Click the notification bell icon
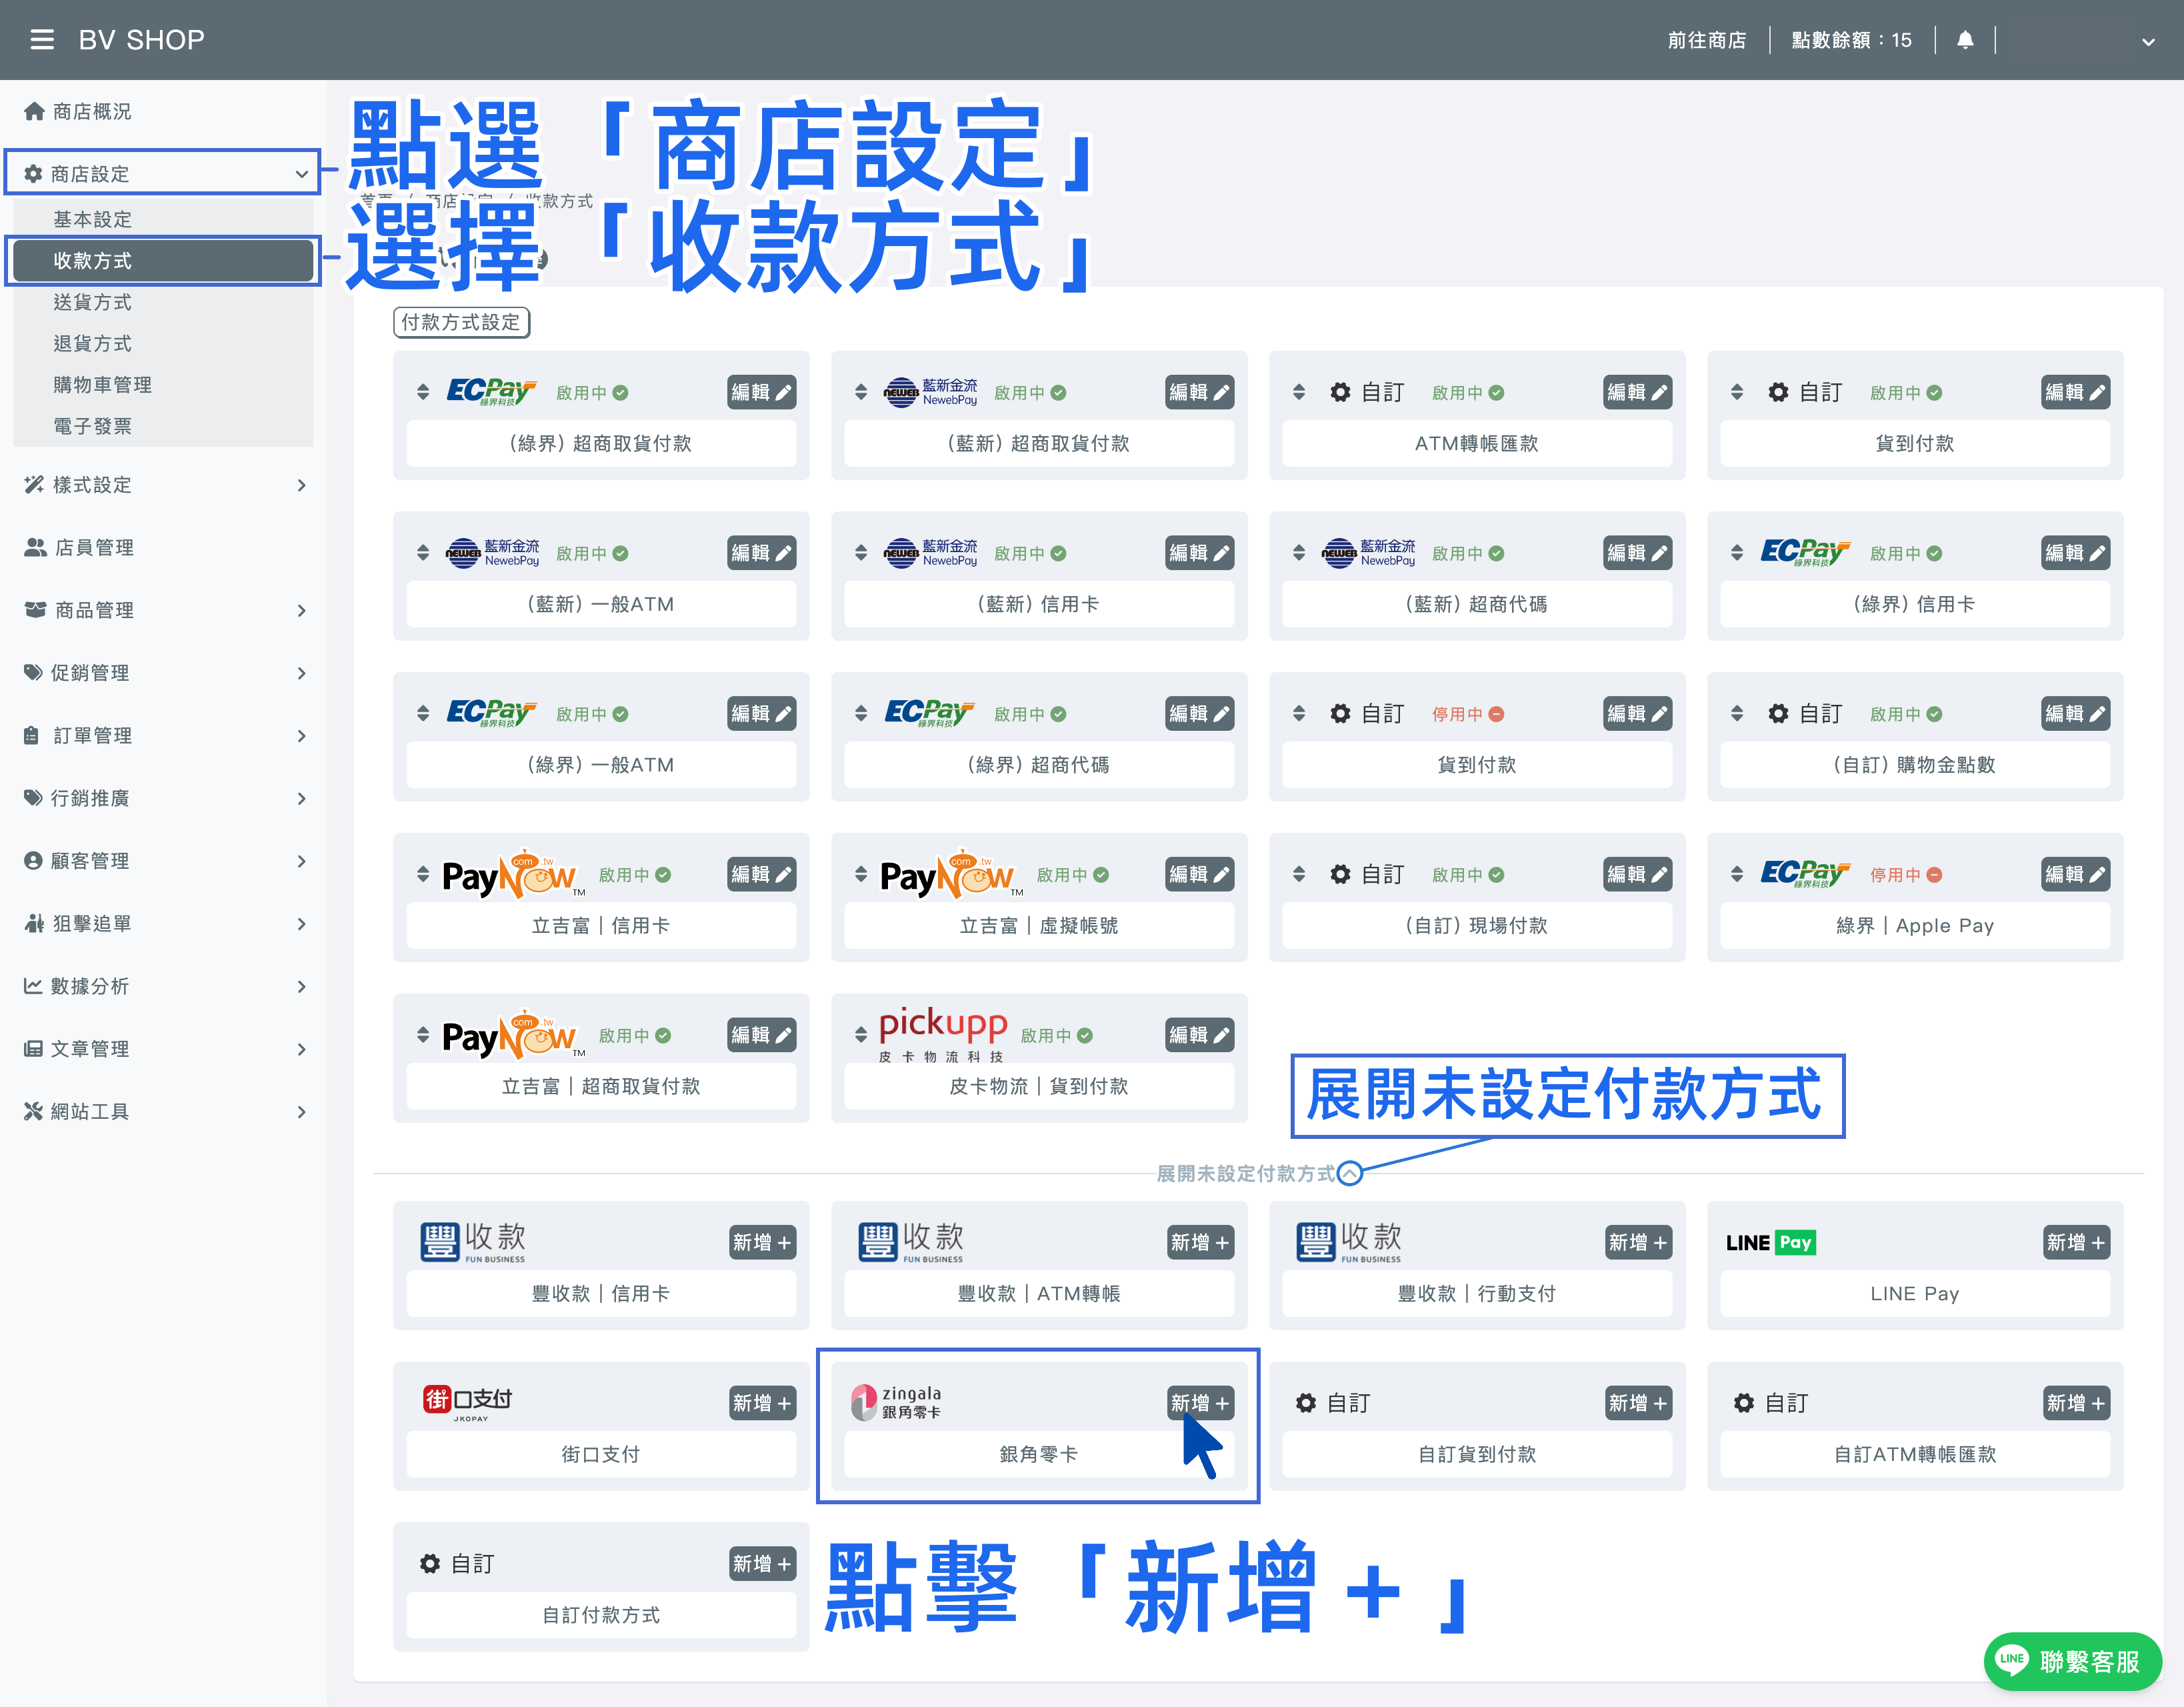2184x1707 pixels. coord(1965,40)
